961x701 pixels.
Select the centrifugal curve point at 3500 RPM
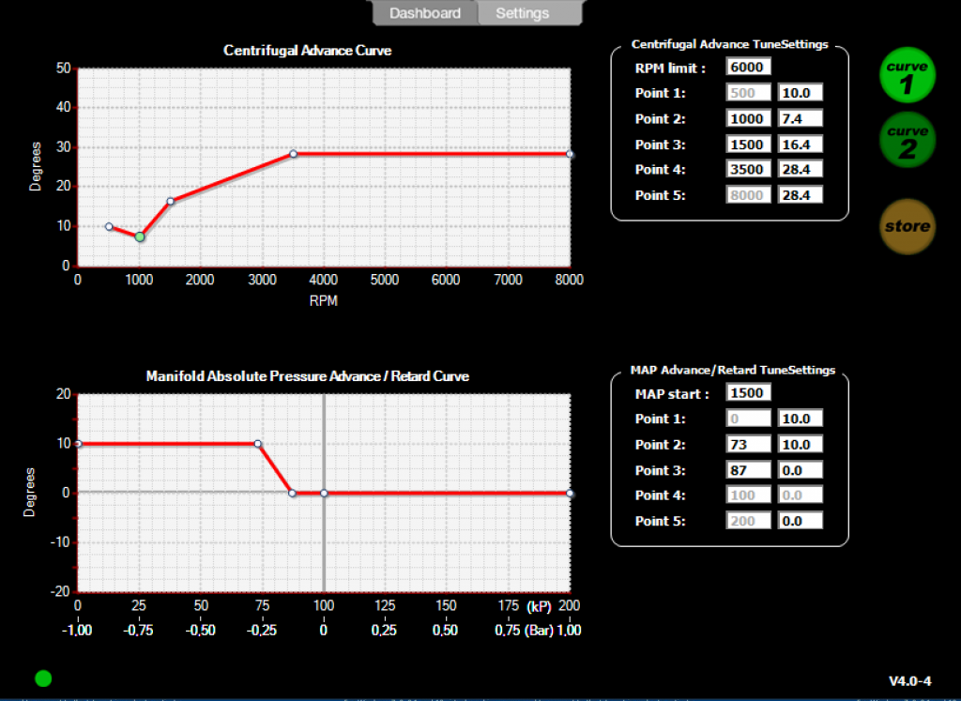tap(293, 153)
